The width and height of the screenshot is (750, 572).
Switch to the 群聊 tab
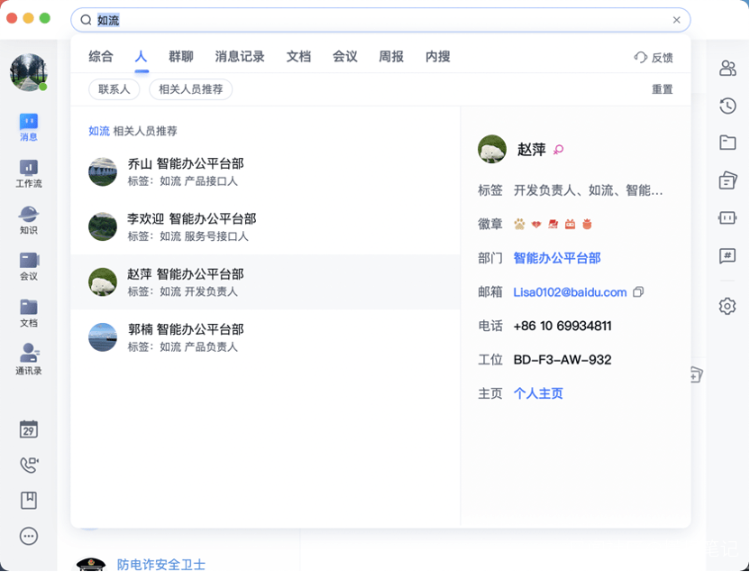click(x=181, y=57)
